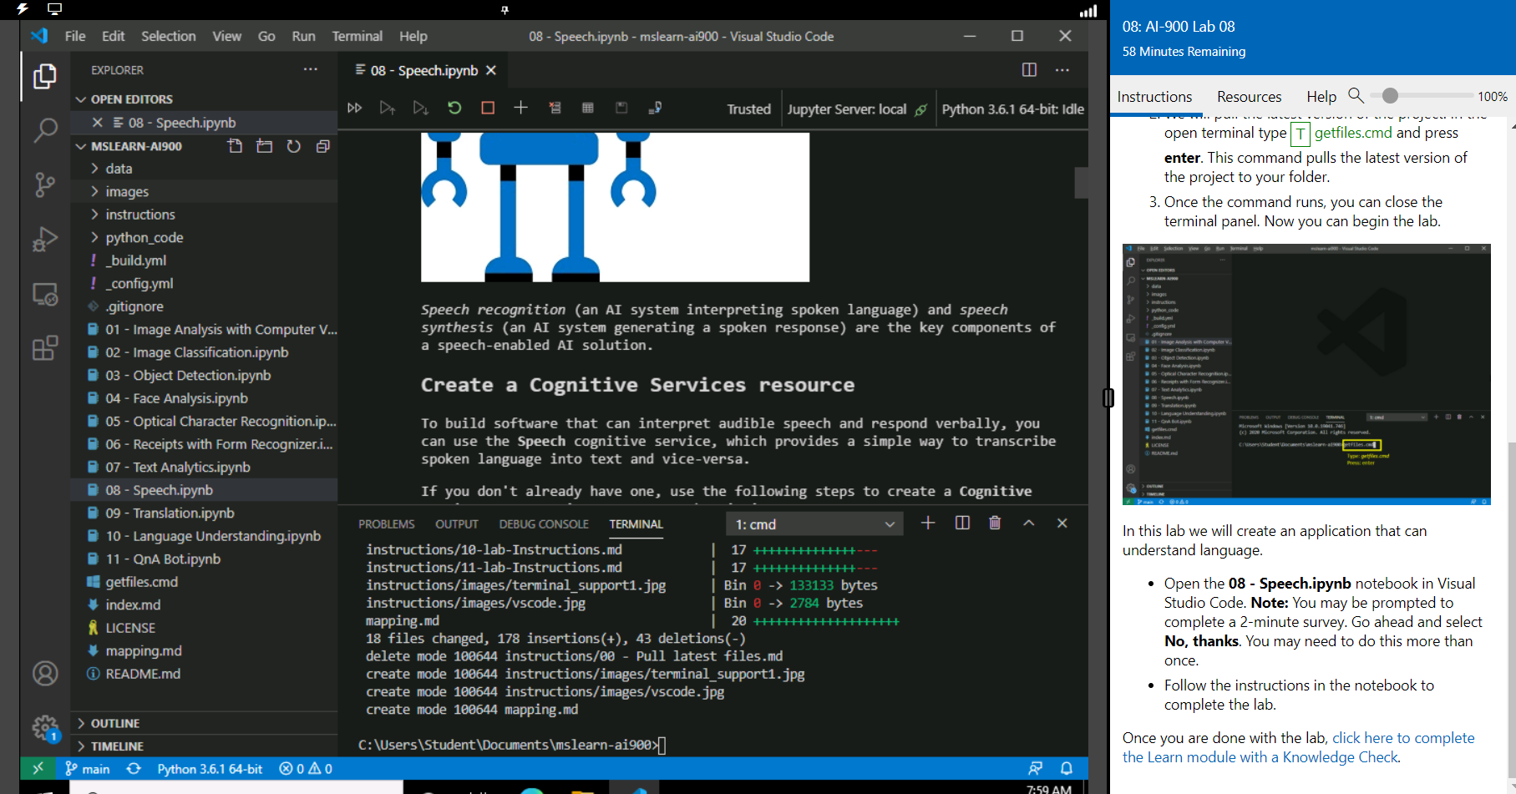Open the Resources tab in lab panel

pyautogui.click(x=1249, y=97)
